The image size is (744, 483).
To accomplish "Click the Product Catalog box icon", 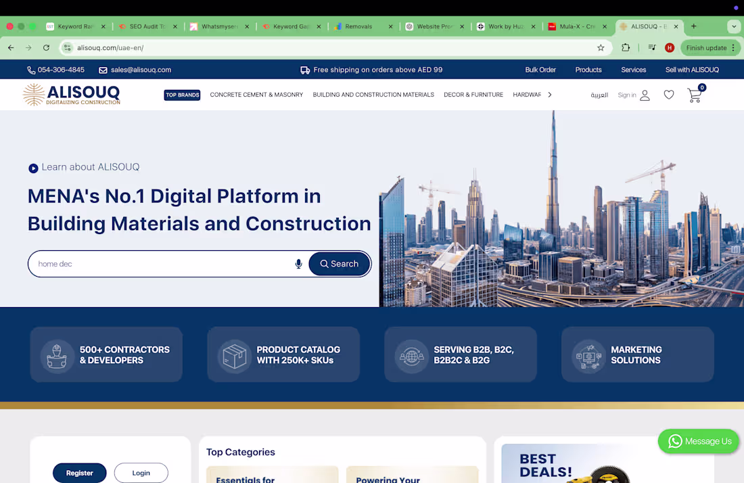I will coord(235,354).
